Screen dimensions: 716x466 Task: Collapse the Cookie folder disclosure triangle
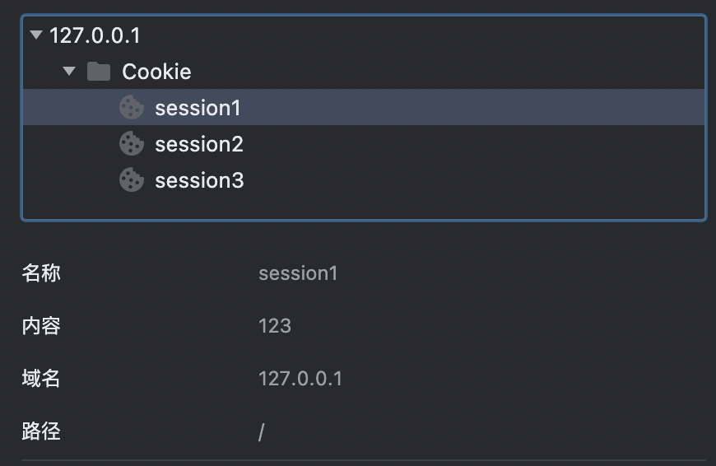click(x=69, y=71)
